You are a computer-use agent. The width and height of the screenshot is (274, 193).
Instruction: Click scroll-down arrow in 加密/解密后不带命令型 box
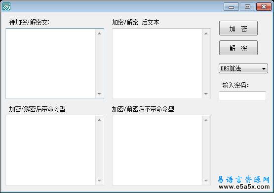[x=206, y=181]
